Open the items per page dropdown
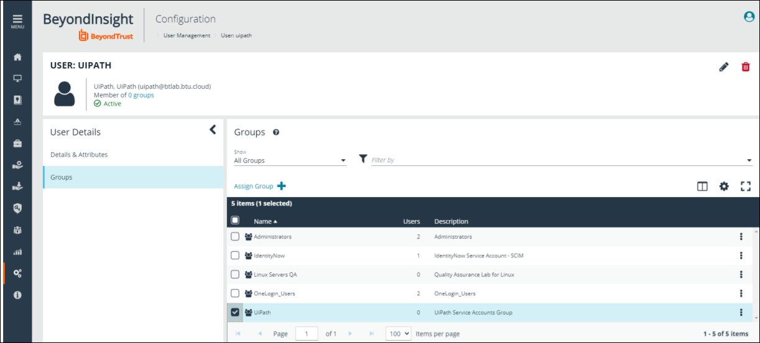 pyautogui.click(x=398, y=334)
